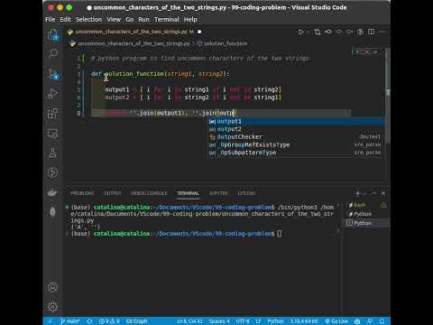Open editor More Actions ellipsis
Image resolution: width=433 pixels, height=325 pixels.
tap(382, 32)
